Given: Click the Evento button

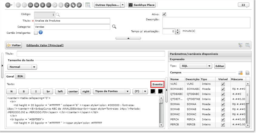Looking at the screenshot, I should (x=157, y=84).
